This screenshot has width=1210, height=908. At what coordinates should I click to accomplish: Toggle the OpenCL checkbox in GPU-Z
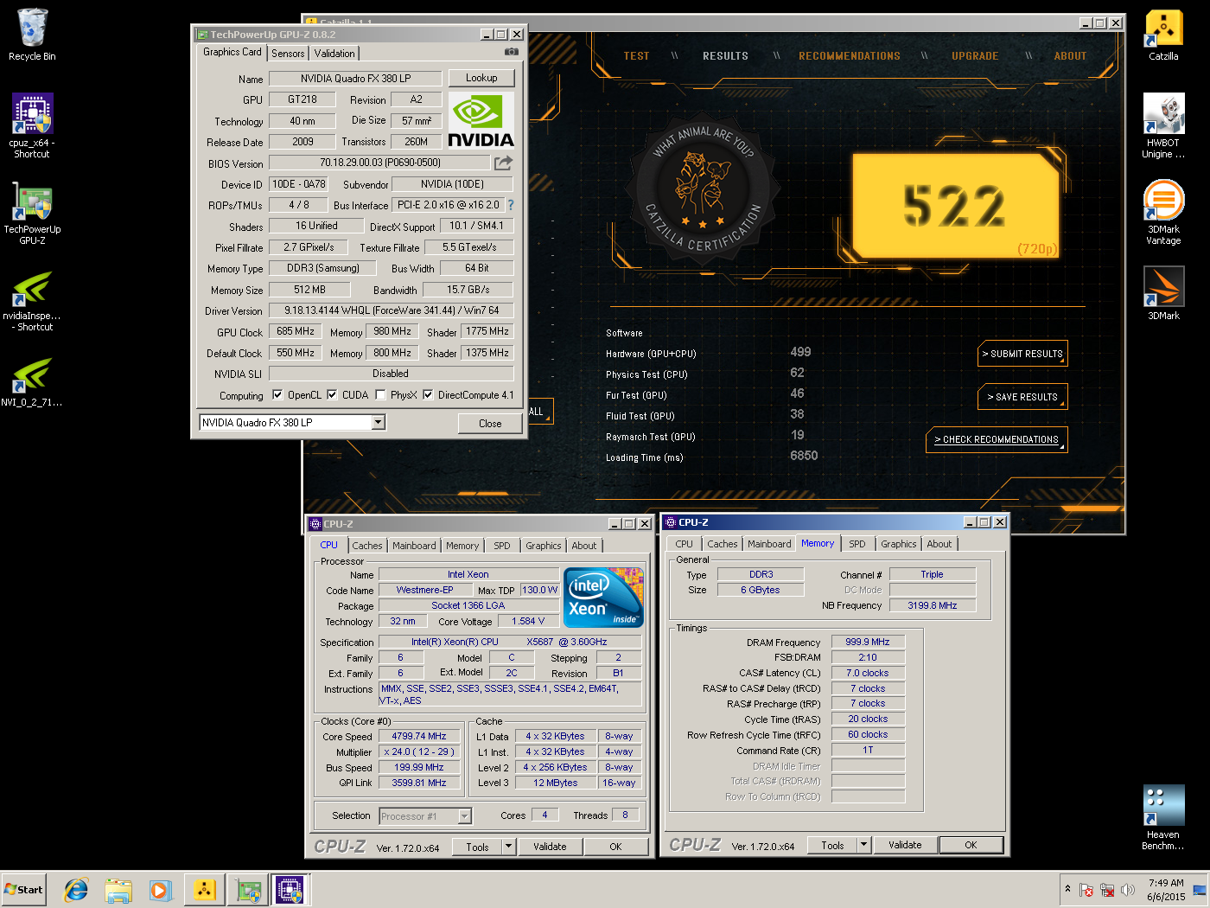(277, 395)
